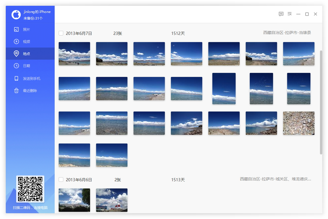Open first June 7 photo with people on shore
This screenshot has height=219, width=328.
[x=74, y=54]
